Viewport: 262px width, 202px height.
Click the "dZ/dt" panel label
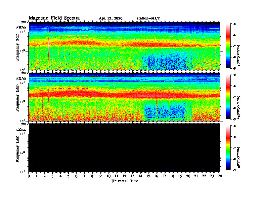click(x=21, y=129)
